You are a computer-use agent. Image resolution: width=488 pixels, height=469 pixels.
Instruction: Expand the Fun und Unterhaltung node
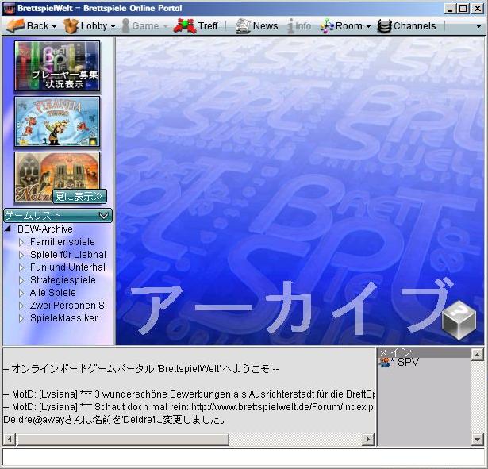click(21, 267)
